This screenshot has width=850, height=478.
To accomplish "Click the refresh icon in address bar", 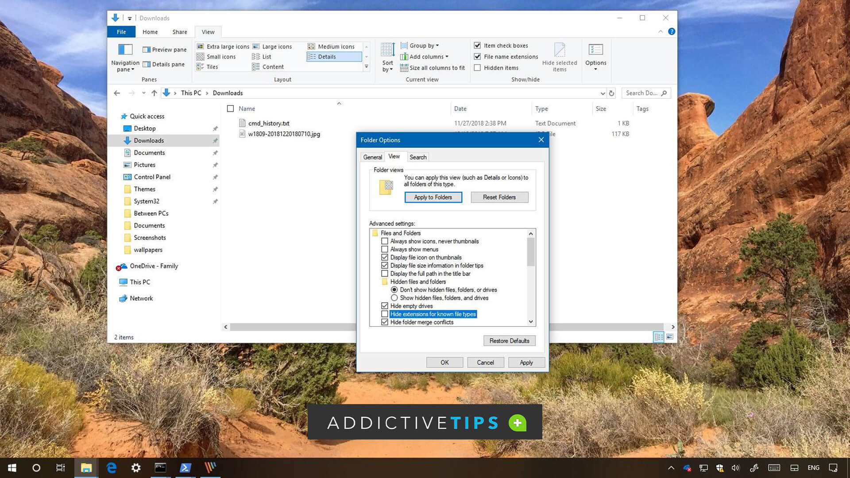I will tap(611, 93).
